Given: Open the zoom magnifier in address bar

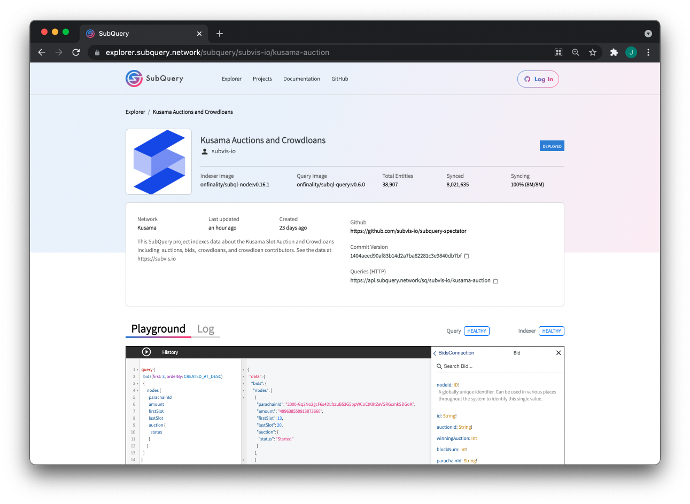Looking at the screenshot, I should 576,52.
